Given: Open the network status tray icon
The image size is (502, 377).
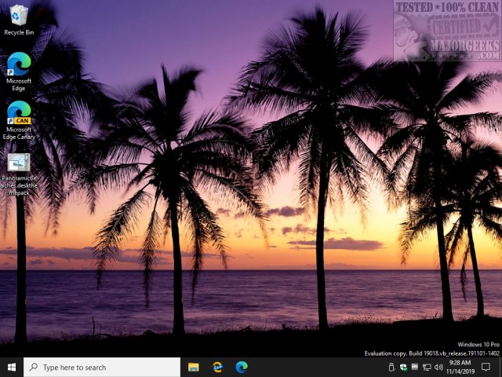Looking at the screenshot, I should 427,367.
